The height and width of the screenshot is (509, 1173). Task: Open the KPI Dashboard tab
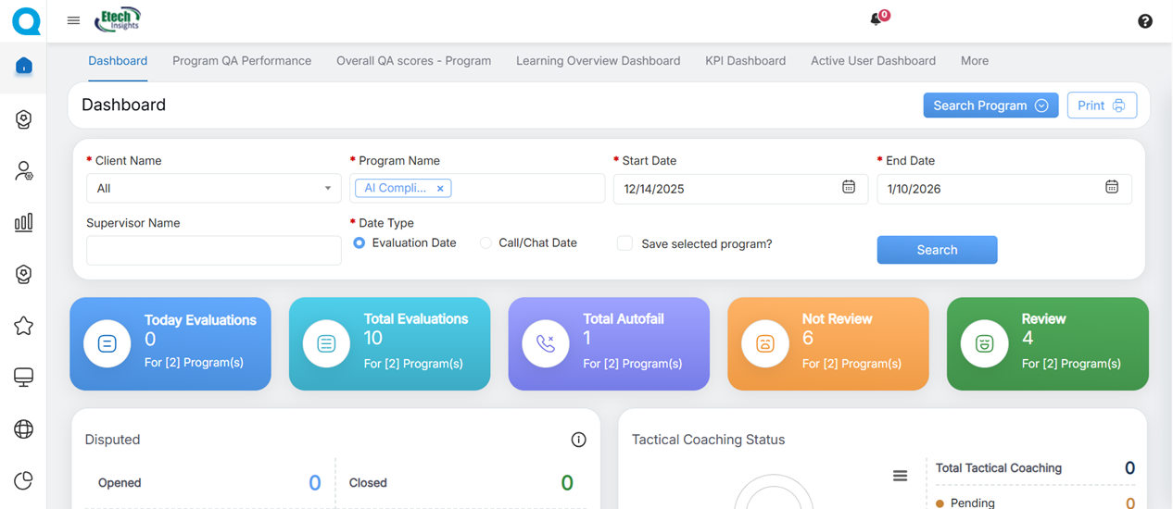(x=745, y=61)
